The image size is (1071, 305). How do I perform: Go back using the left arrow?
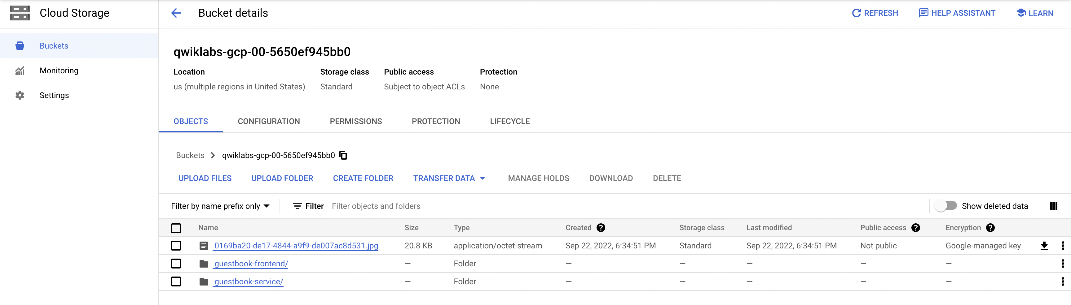pyautogui.click(x=176, y=13)
